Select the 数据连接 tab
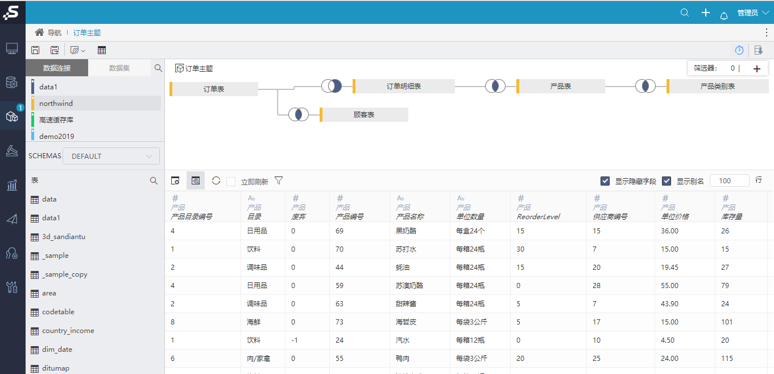Screen dimensions: 774x374 pos(57,68)
